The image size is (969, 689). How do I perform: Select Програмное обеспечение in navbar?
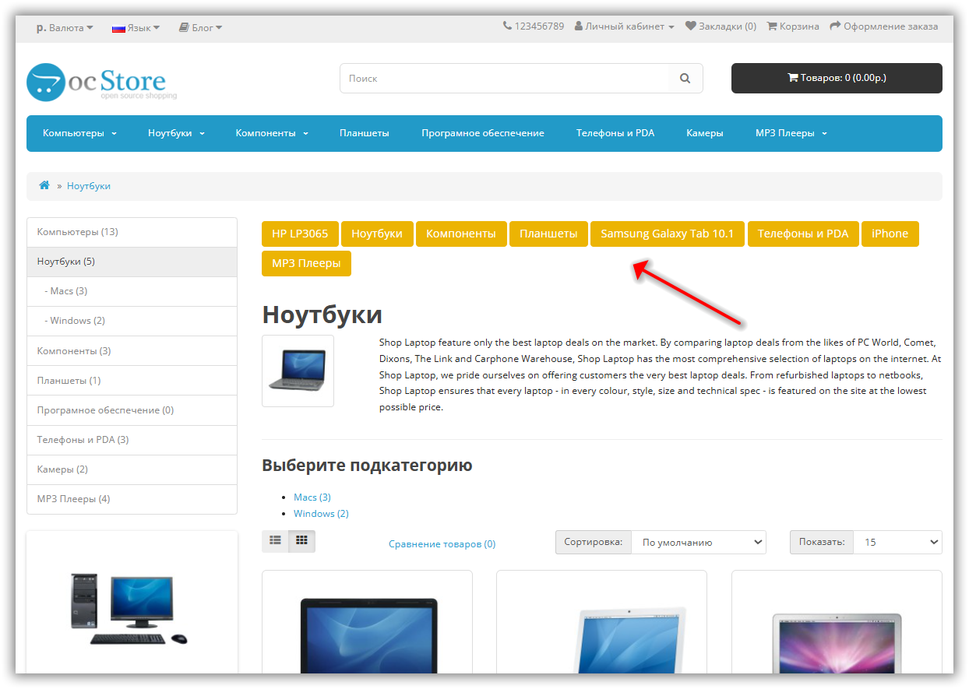click(483, 133)
